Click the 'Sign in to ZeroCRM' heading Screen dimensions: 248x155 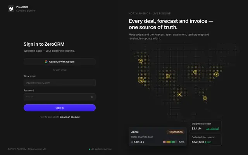(44, 44)
